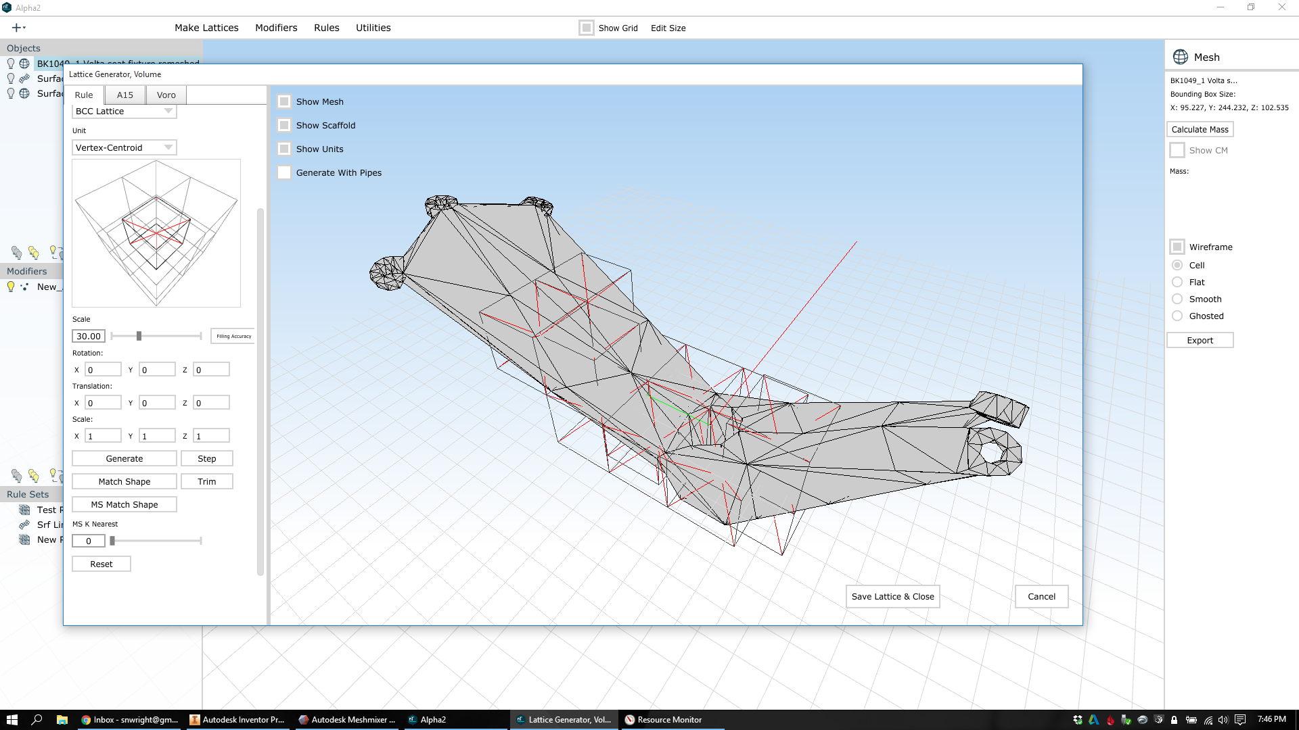Open Autodesk Meshmixer from the taskbar
1299x730 pixels.
point(346,720)
